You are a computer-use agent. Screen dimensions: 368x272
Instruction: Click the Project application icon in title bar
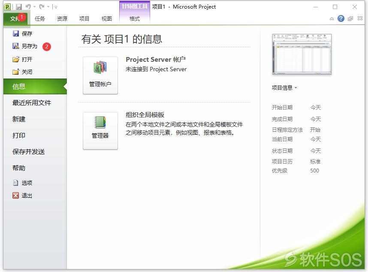coord(7,7)
